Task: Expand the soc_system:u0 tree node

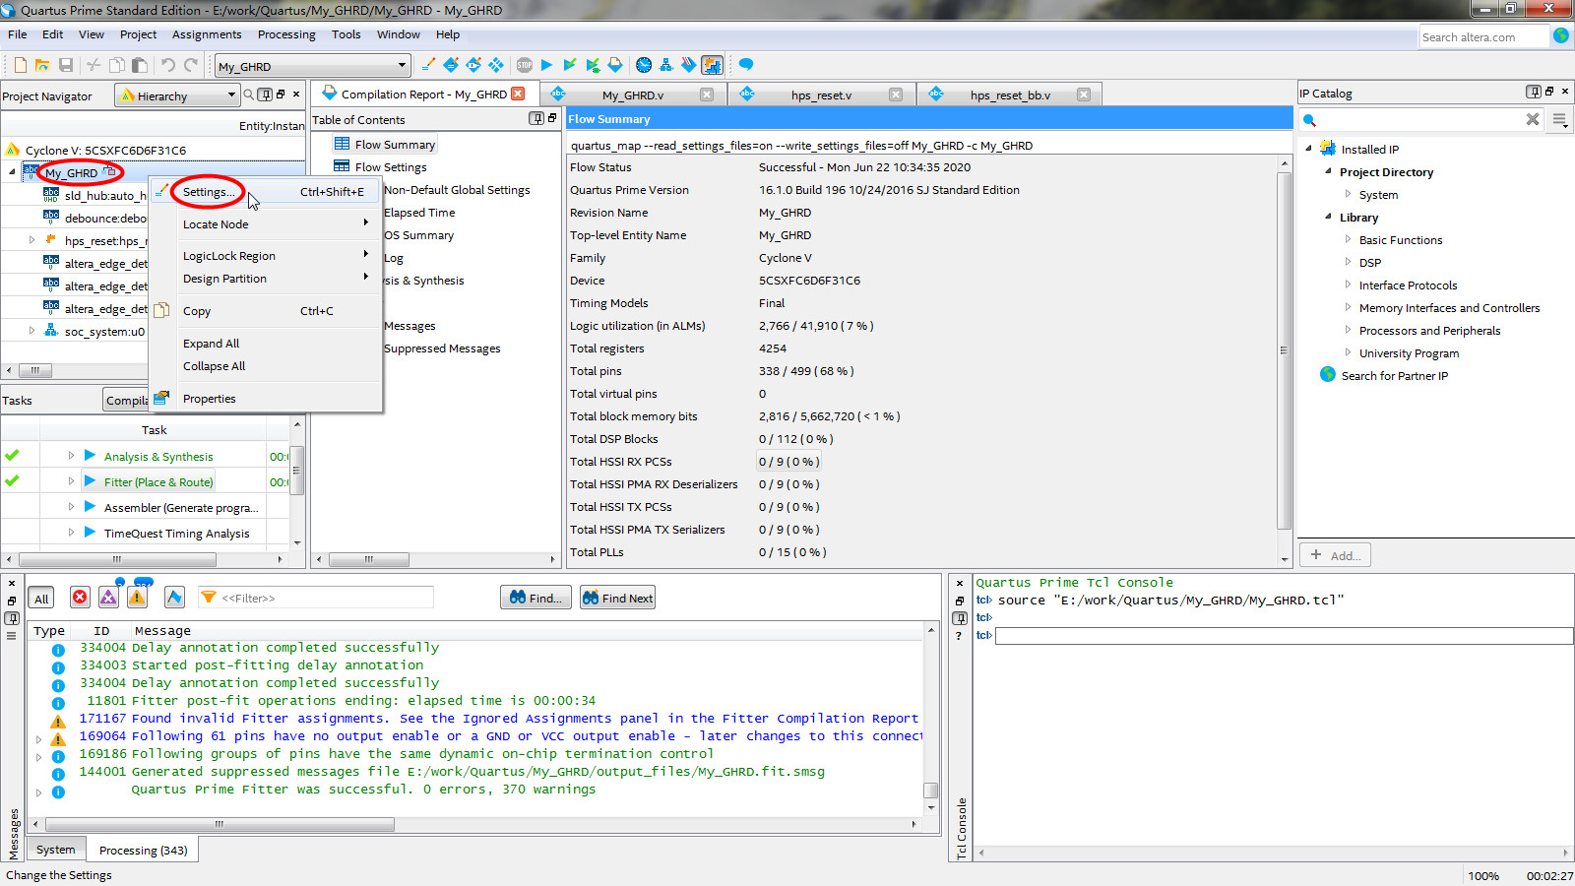Action: [x=31, y=331]
